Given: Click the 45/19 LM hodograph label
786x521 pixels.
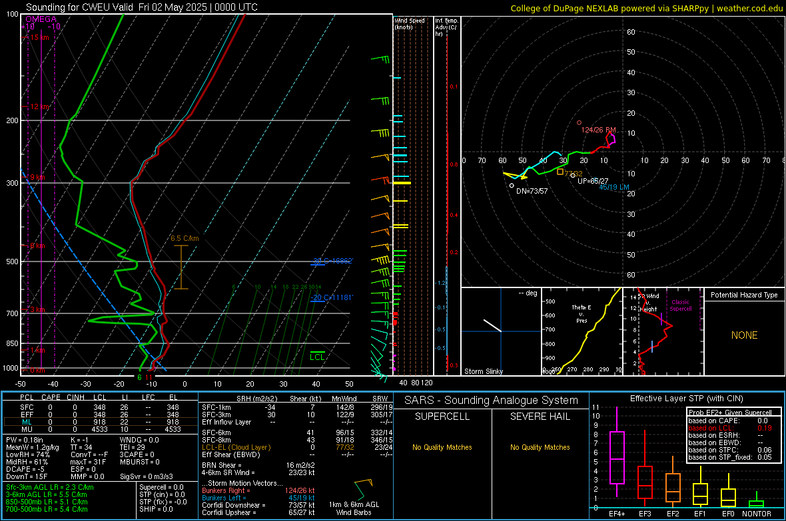Looking at the screenshot, I should (614, 187).
